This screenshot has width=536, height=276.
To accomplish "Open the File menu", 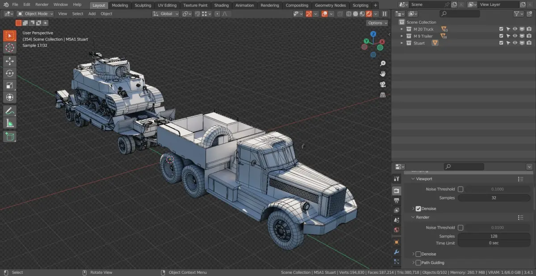I will [x=15, y=4].
